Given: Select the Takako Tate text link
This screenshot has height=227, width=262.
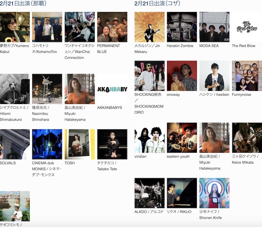Looking at the screenshot, I should click(107, 166).
